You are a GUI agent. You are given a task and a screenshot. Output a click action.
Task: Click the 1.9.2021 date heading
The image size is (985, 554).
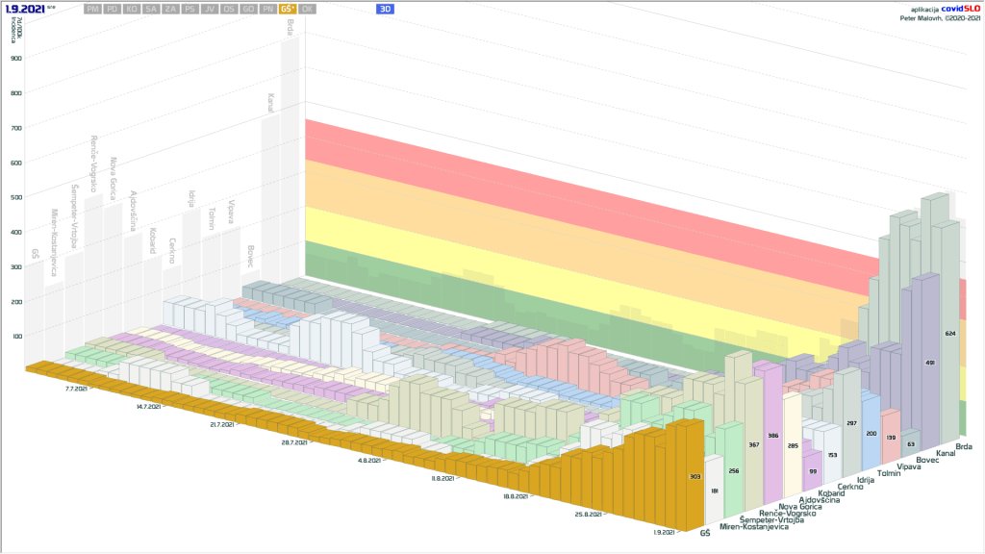pyautogui.click(x=25, y=9)
